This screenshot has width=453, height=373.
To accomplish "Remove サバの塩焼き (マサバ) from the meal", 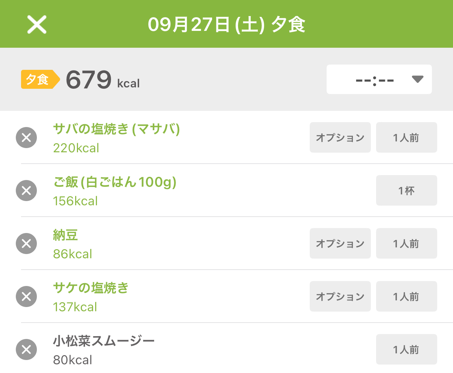I will pos(26,138).
